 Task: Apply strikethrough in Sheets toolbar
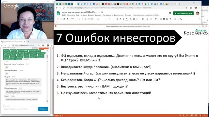(123, 19)
